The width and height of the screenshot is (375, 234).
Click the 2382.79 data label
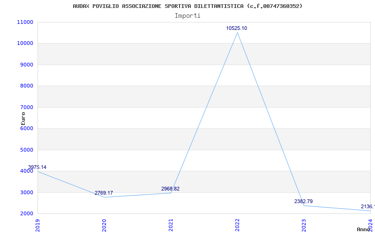[303, 201]
